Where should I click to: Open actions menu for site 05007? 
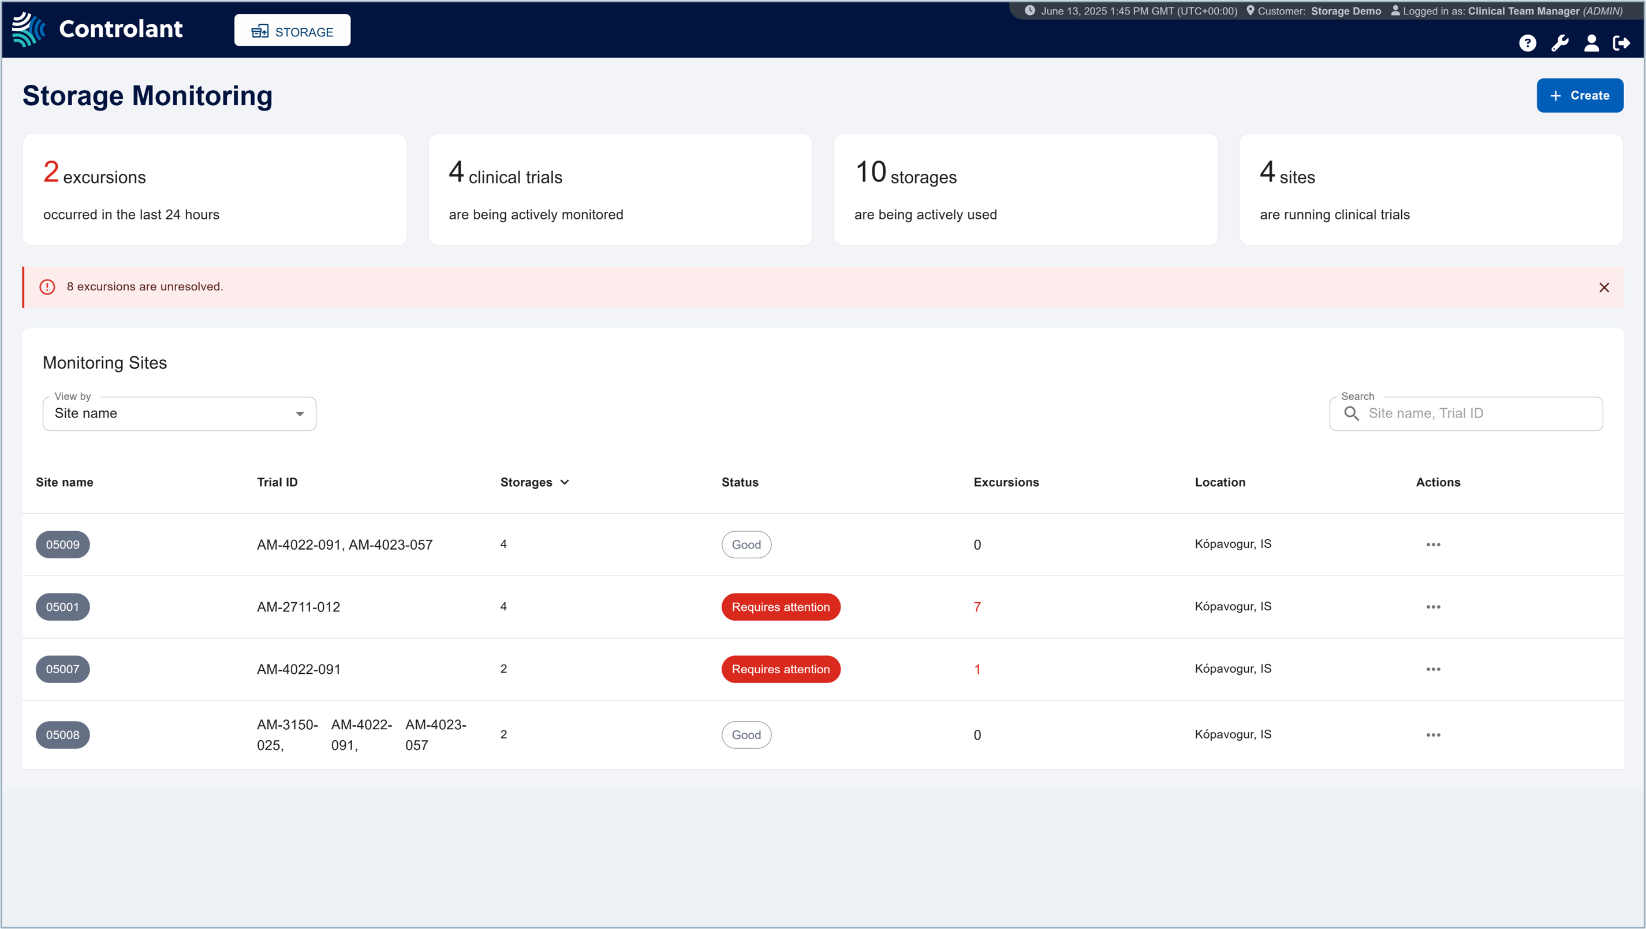(x=1433, y=669)
